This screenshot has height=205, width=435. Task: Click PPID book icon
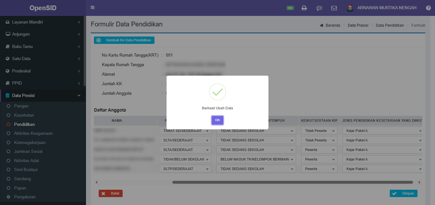pyautogui.click(x=8, y=83)
